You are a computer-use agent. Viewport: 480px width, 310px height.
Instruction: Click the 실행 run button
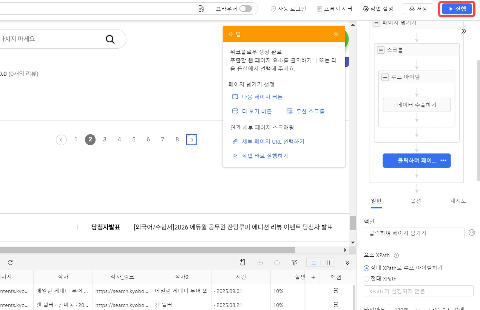point(457,9)
